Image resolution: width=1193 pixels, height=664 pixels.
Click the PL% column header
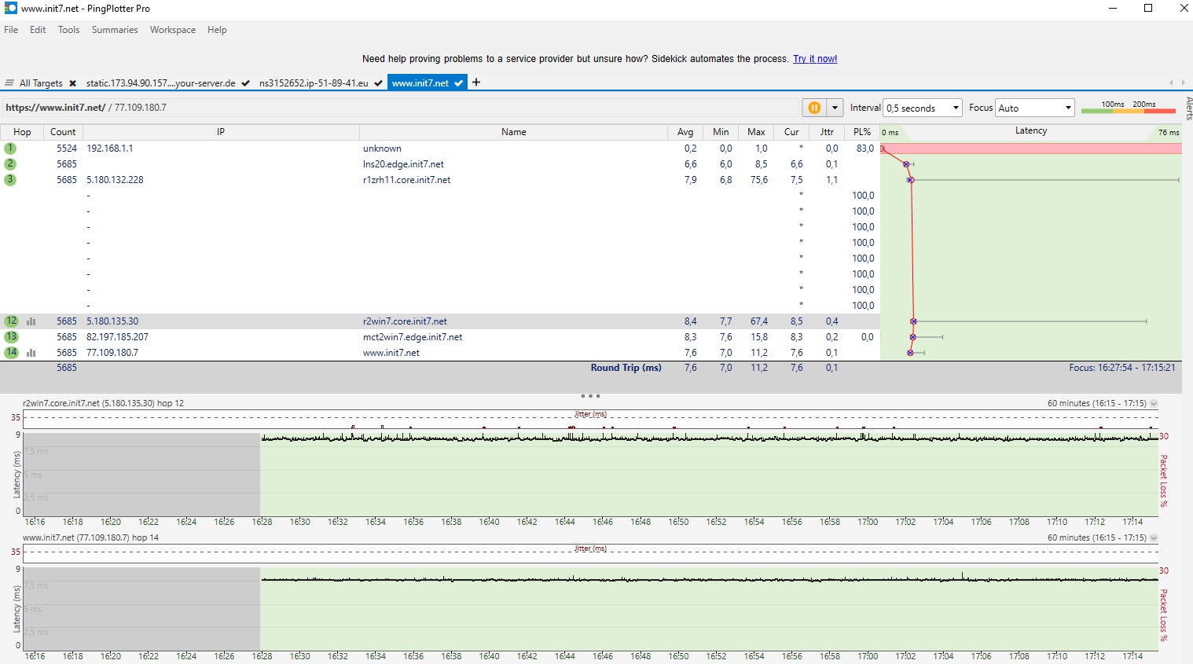click(862, 132)
